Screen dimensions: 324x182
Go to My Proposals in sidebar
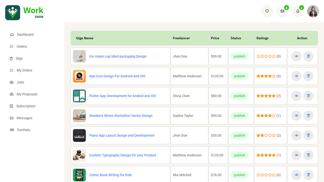[27, 94]
